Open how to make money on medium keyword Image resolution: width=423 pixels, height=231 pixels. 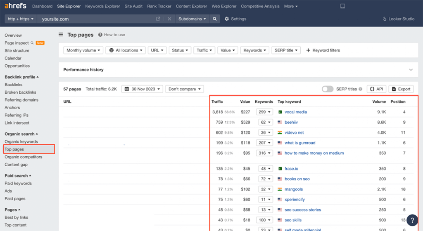pyautogui.click(x=314, y=153)
